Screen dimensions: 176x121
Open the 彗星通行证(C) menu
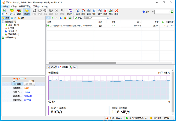tap(25, 6)
